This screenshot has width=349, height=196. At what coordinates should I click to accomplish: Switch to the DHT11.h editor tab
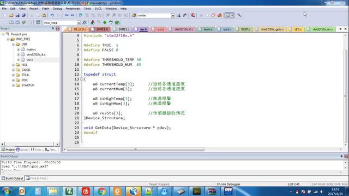[100, 29]
